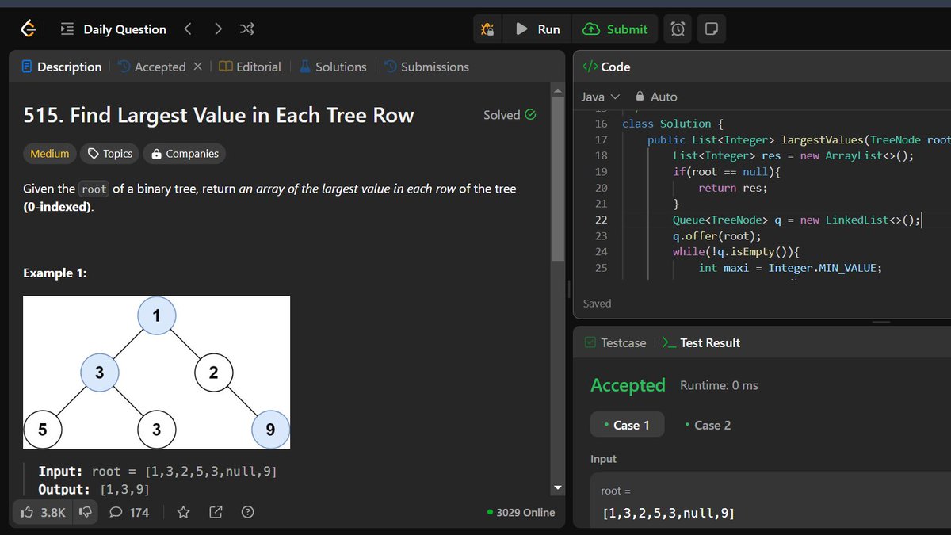The width and height of the screenshot is (951, 535).
Task: Run the code
Action: [539, 29]
